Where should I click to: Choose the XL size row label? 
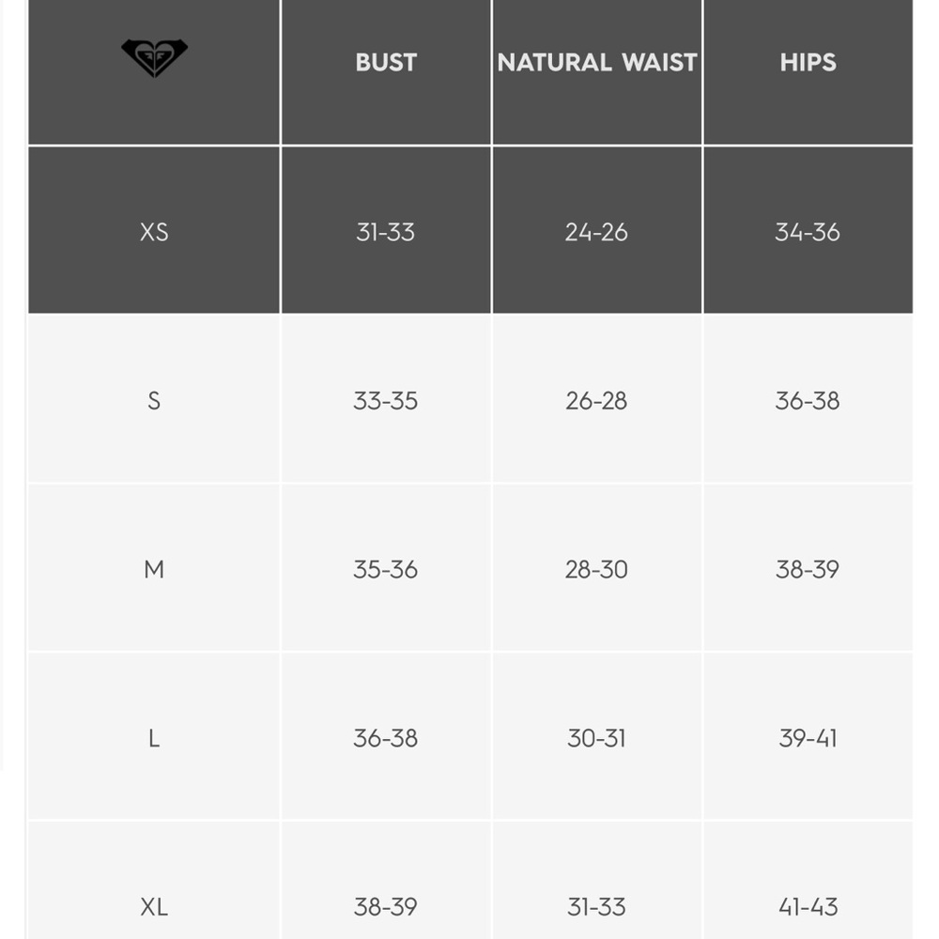pos(154,907)
